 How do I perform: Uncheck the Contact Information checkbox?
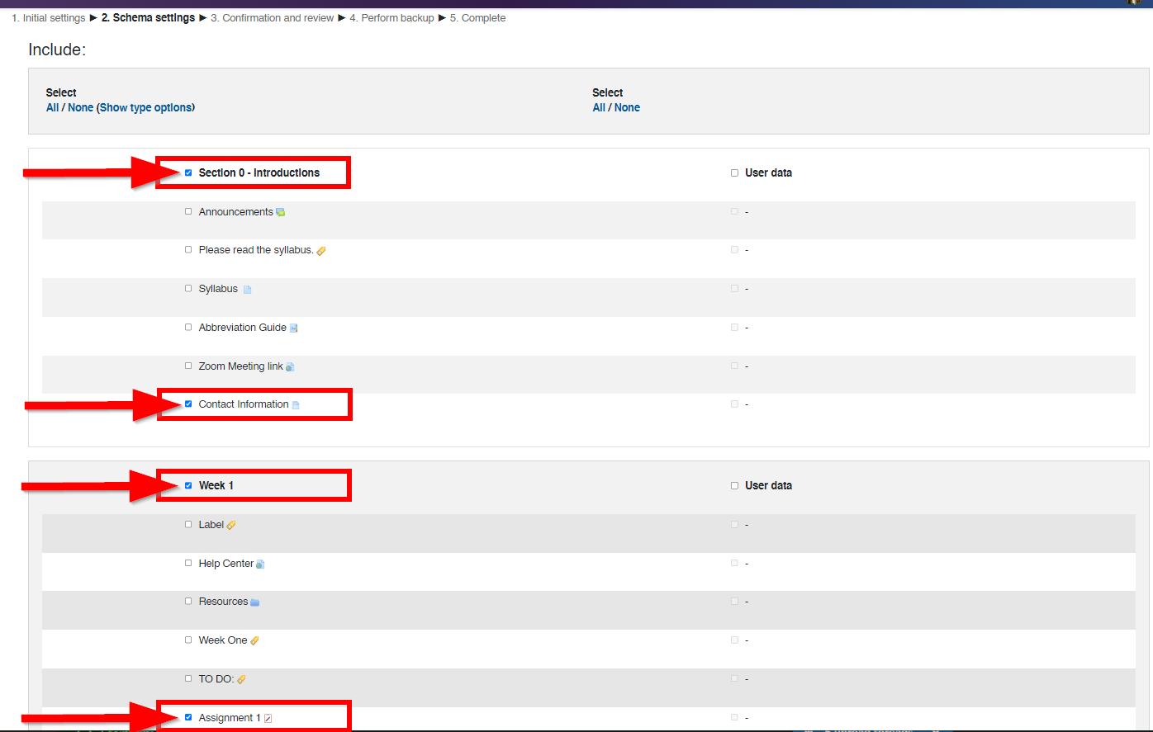click(188, 404)
